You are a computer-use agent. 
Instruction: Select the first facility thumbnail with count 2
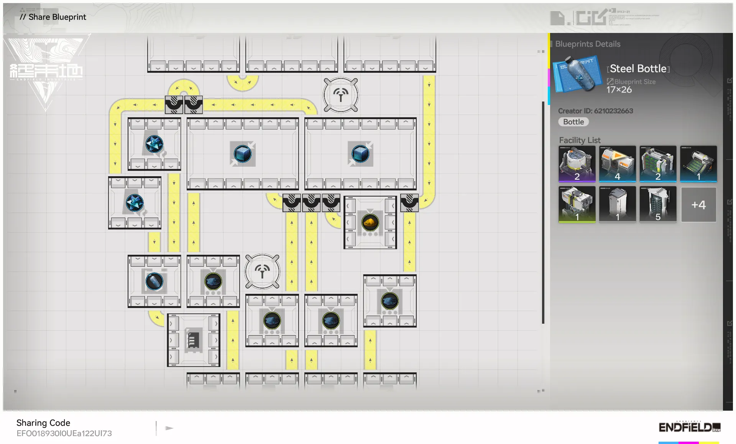click(x=577, y=164)
